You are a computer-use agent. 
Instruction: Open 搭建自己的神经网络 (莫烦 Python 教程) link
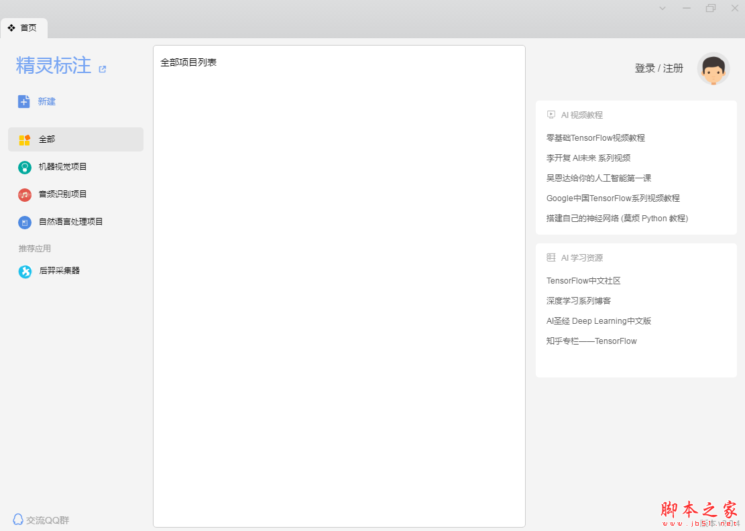(617, 218)
